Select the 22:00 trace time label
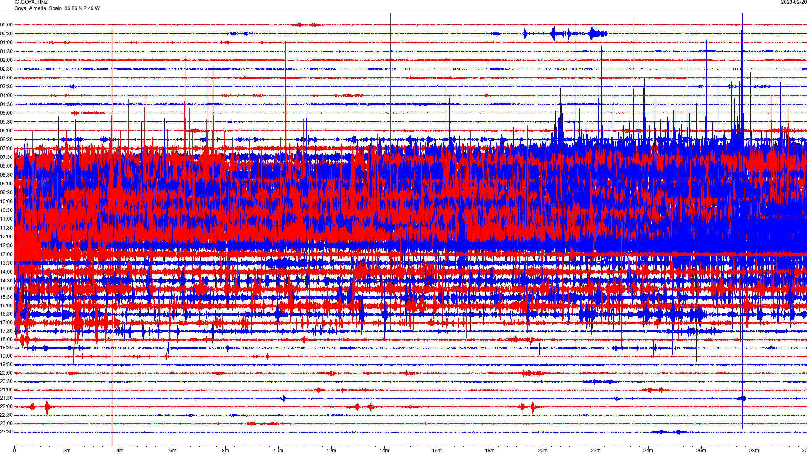Screen dimensions: 807x454 [x=6, y=406]
